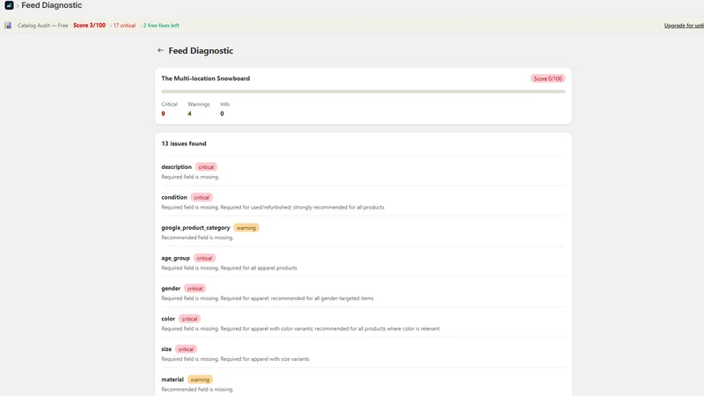Expand the condition critical issue
Screen dimensions: 704x396
click(363, 202)
